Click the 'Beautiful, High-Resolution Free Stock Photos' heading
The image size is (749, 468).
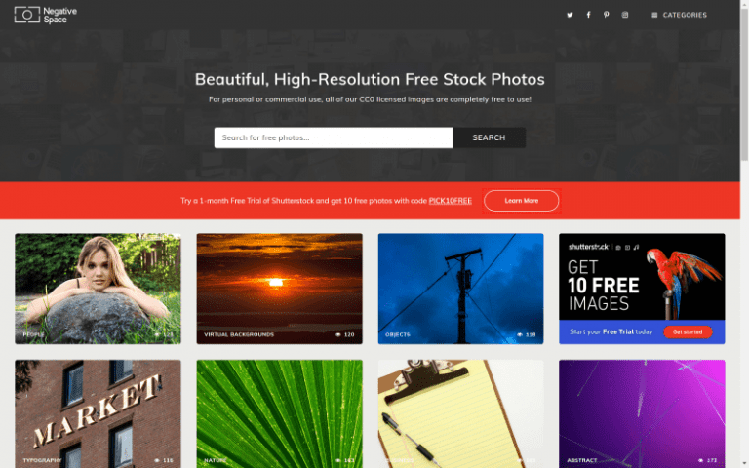click(x=370, y=79)
